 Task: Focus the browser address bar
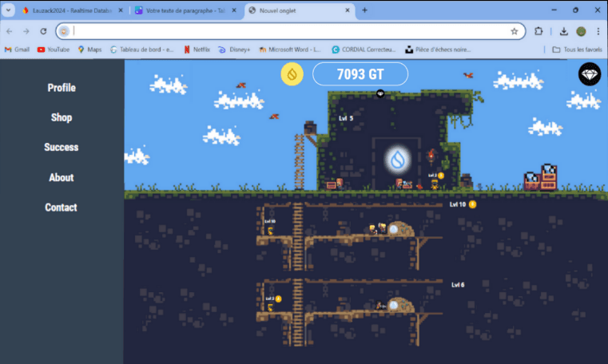point(288,31)
